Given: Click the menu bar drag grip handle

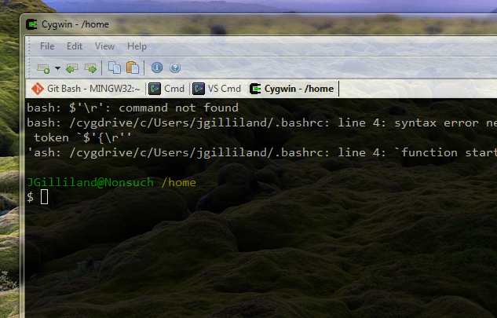Looking at the screenshot, I should [x=30, y=46].
